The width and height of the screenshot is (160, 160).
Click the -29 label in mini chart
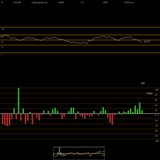pos(103,156)
